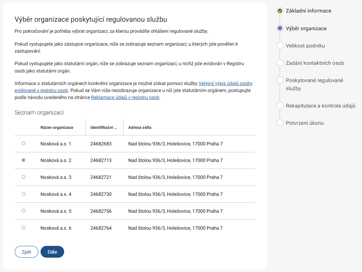Click the Rekapitulace a kontrola údajů step circle
Screen dimensions: 362x272
point(280,106)
